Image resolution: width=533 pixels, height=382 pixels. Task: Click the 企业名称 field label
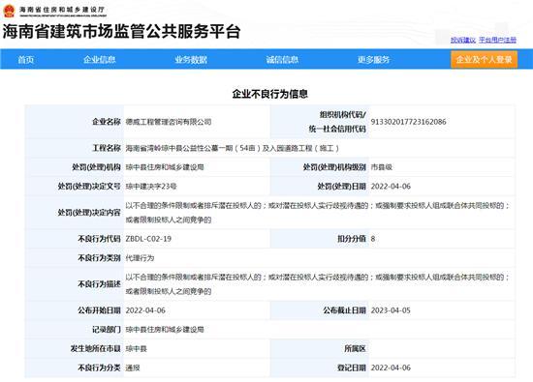pos(107,122)
